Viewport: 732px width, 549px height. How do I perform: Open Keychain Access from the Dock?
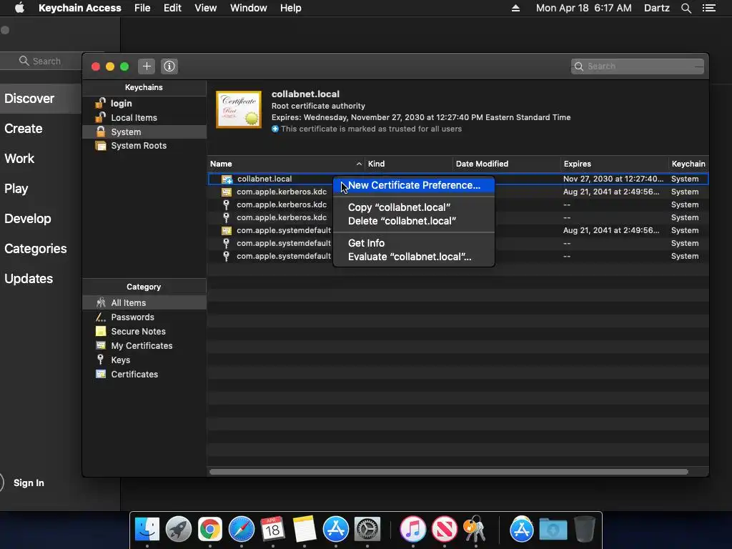(475, 530)
